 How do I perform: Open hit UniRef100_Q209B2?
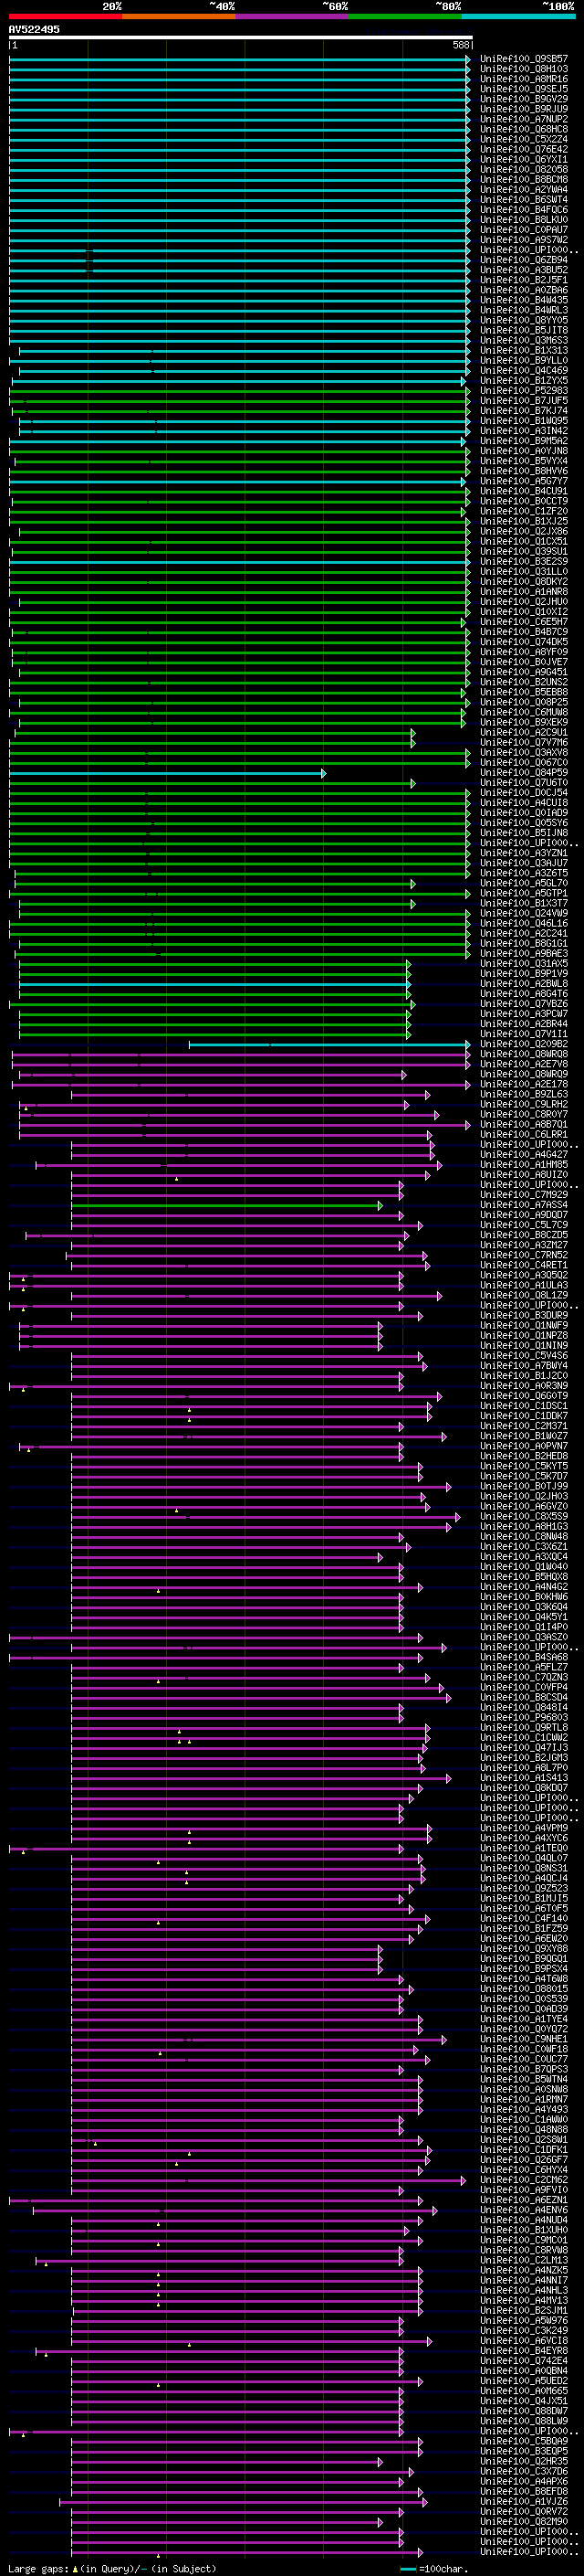point(524,1043)
